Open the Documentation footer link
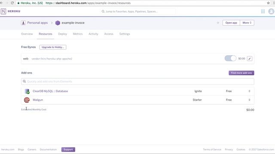 click(48, 149)
